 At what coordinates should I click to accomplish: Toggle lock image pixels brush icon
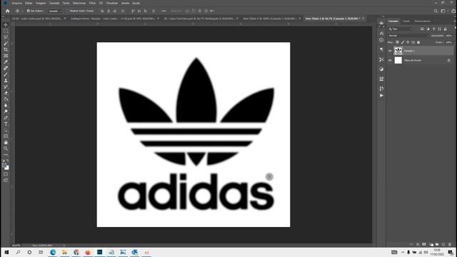[x=403, y=42]
